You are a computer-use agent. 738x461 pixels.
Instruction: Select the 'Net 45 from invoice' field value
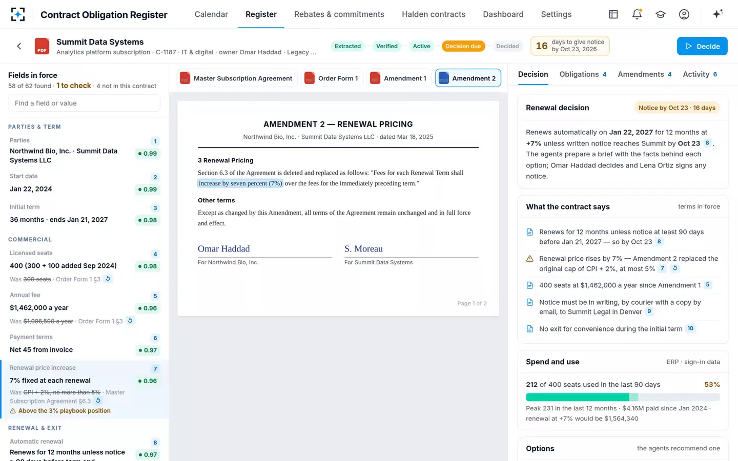42,350
